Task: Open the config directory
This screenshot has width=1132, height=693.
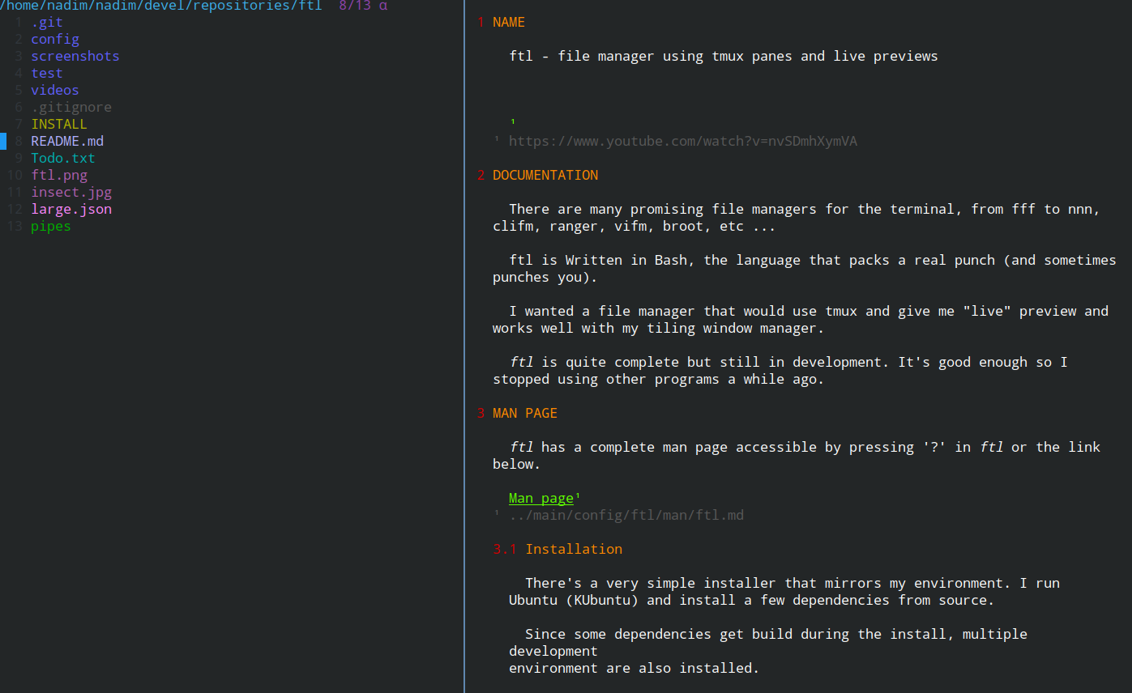Action: (55, 39)
